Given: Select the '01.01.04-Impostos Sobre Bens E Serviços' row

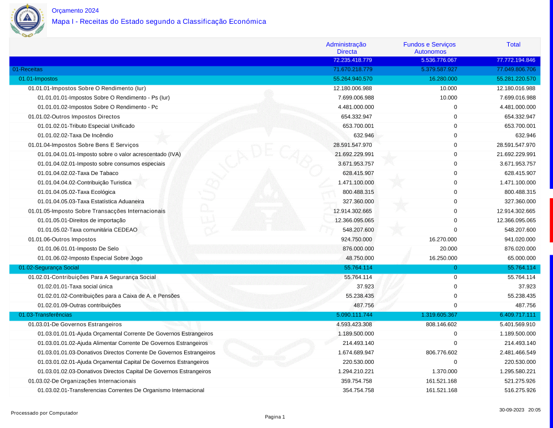Looking at the screenshot, I should click(x=84, y=145).
